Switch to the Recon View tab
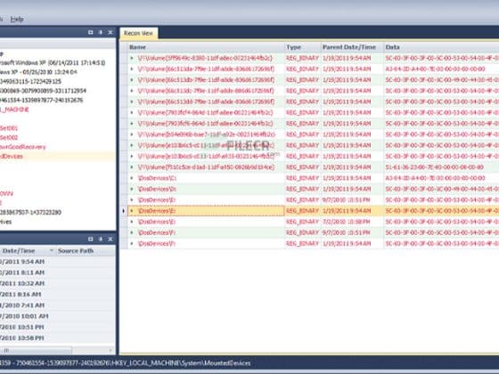The width and height of the screenshot is (499, 374). [x=138, y=33]
